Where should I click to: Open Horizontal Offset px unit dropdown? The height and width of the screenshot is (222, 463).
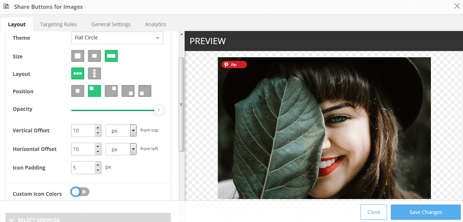[x=121, y=149]
